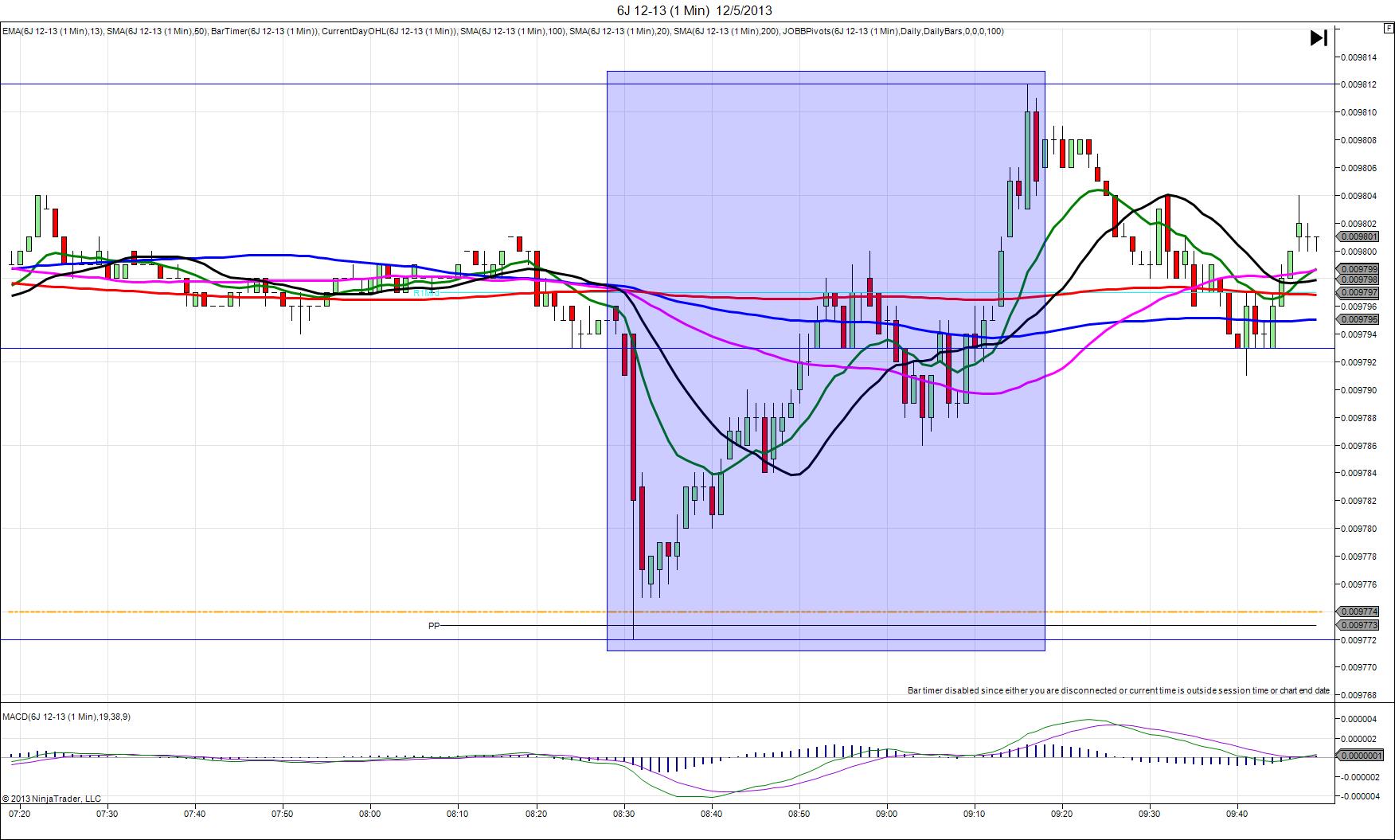Click the small F box in the top-right corner
This screenshot has width=1395, height=840.
(x=1389, y=28)
